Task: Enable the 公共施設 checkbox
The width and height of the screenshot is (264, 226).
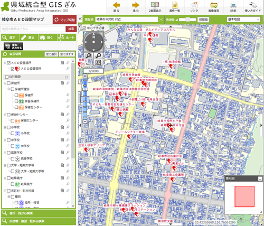Action: point(7,77)
